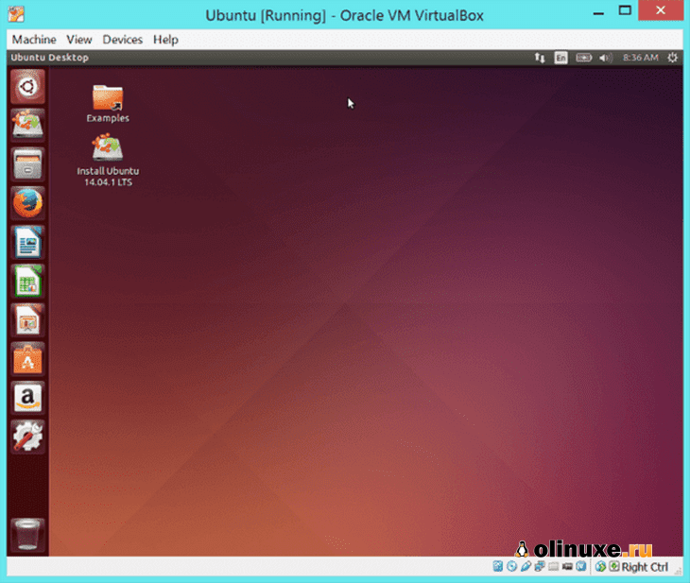Viewport: 690px width, 583px height.
Task: Open the Trash in launcher
Action: click(x=27, y=535)
